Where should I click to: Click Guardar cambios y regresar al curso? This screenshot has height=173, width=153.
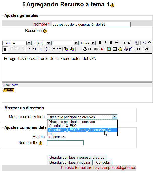point(77,157)
